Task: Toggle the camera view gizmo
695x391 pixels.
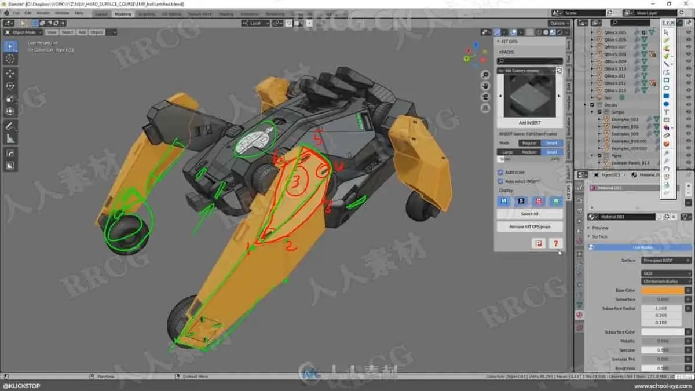Action: point(485,97)
